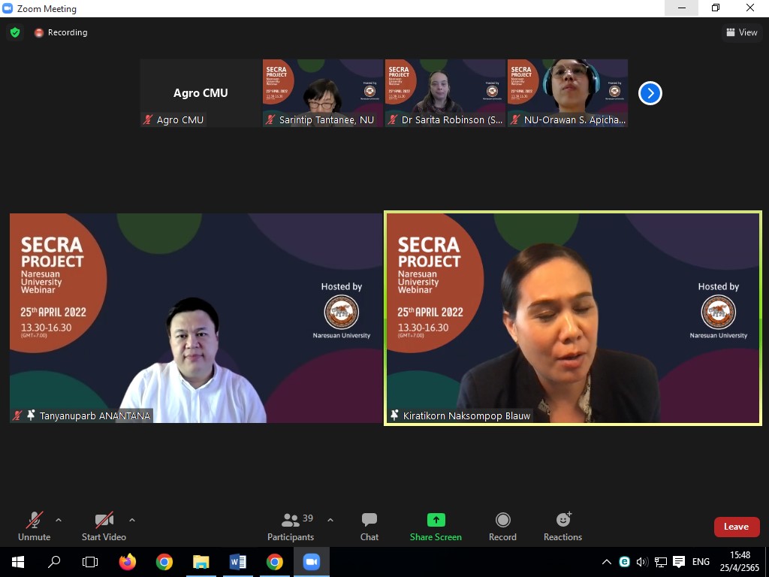Show hidden system tray icons
Viewport: 769px width, 577px height.
point(607,562)
